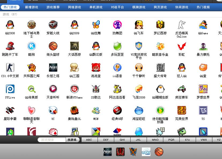Screen dimensions: 222x159
Task: Launch 梦幻西游 game icon
Action: click(x=160, y=25)
